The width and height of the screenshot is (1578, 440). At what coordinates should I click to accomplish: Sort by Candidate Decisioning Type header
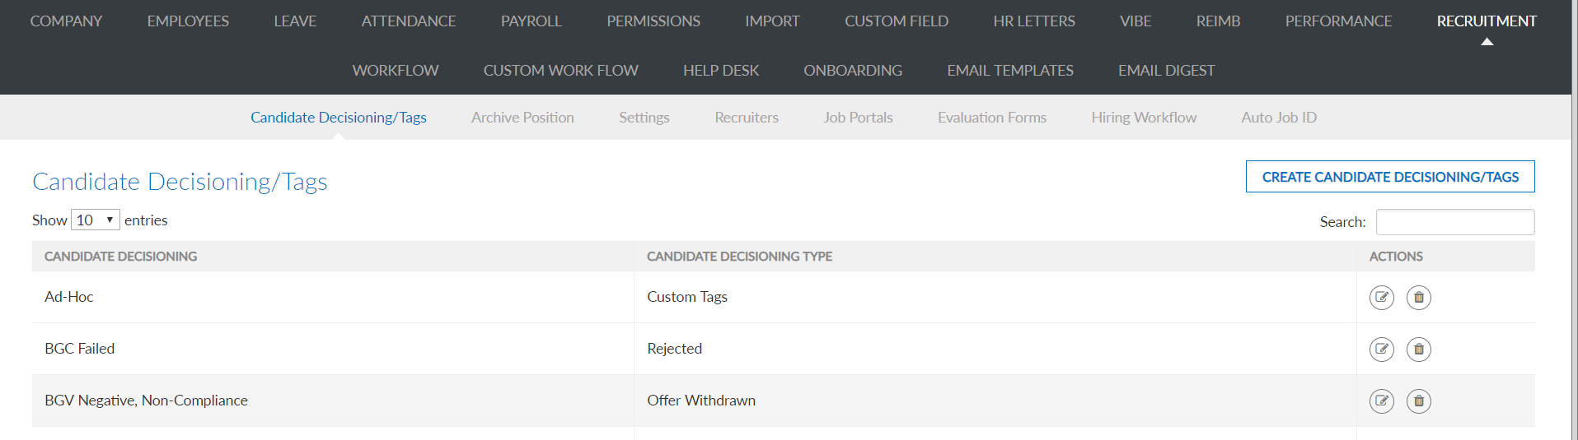click(739, 257)
